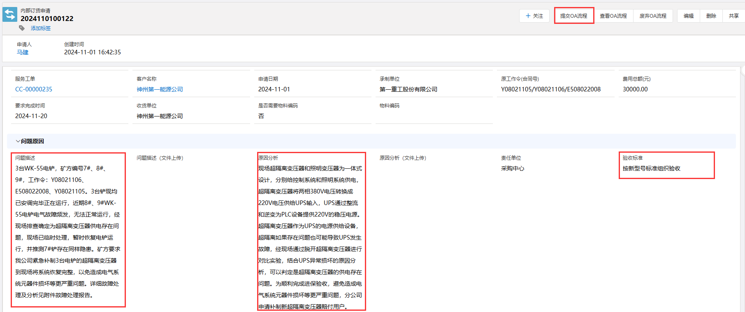The height and width of the screenshot is (312, 745).
Task: Click the 验收标准 field value
Action: (x=651, y=168)
